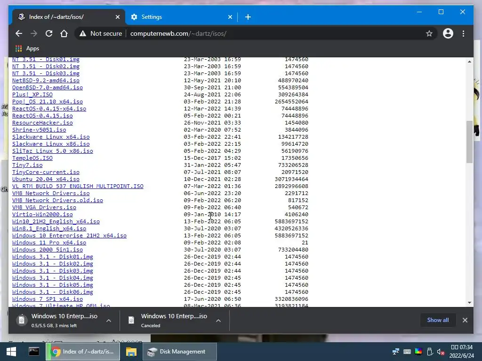
Task: Download Windows 11 Pro x64.iso
Action: tap(49, 243)
